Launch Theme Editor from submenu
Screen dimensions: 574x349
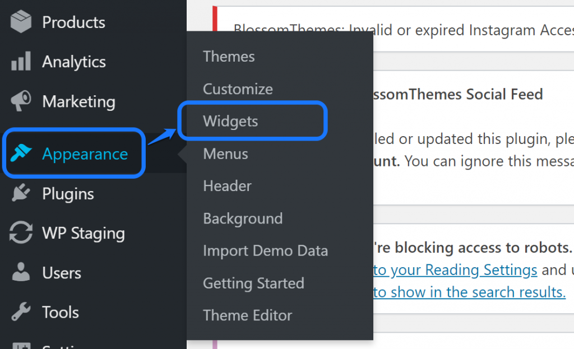247,315
